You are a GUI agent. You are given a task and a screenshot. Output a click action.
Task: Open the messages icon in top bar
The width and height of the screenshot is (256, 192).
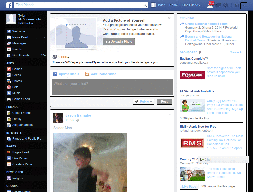(x=218, y=5)
